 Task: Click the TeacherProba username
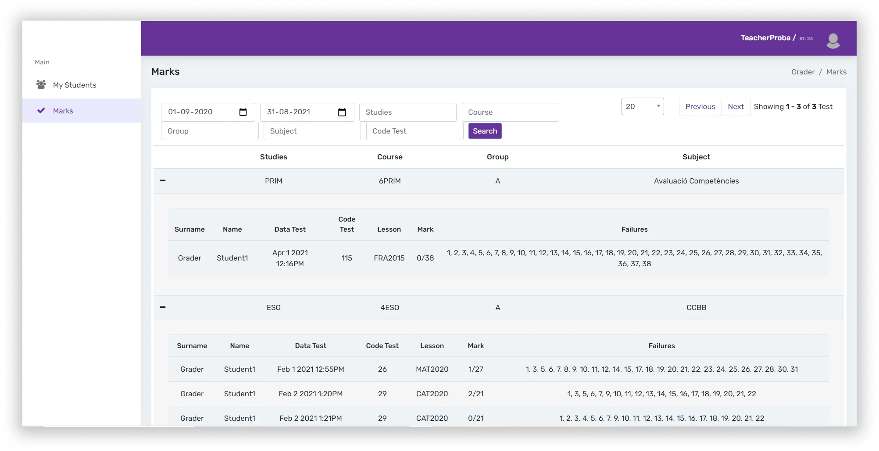(765, 38)
